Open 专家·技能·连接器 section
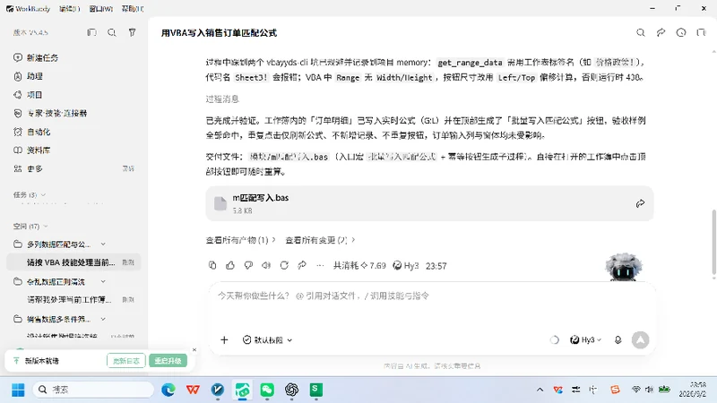This screenshot has width=717, height=403. tap(50, 114)
